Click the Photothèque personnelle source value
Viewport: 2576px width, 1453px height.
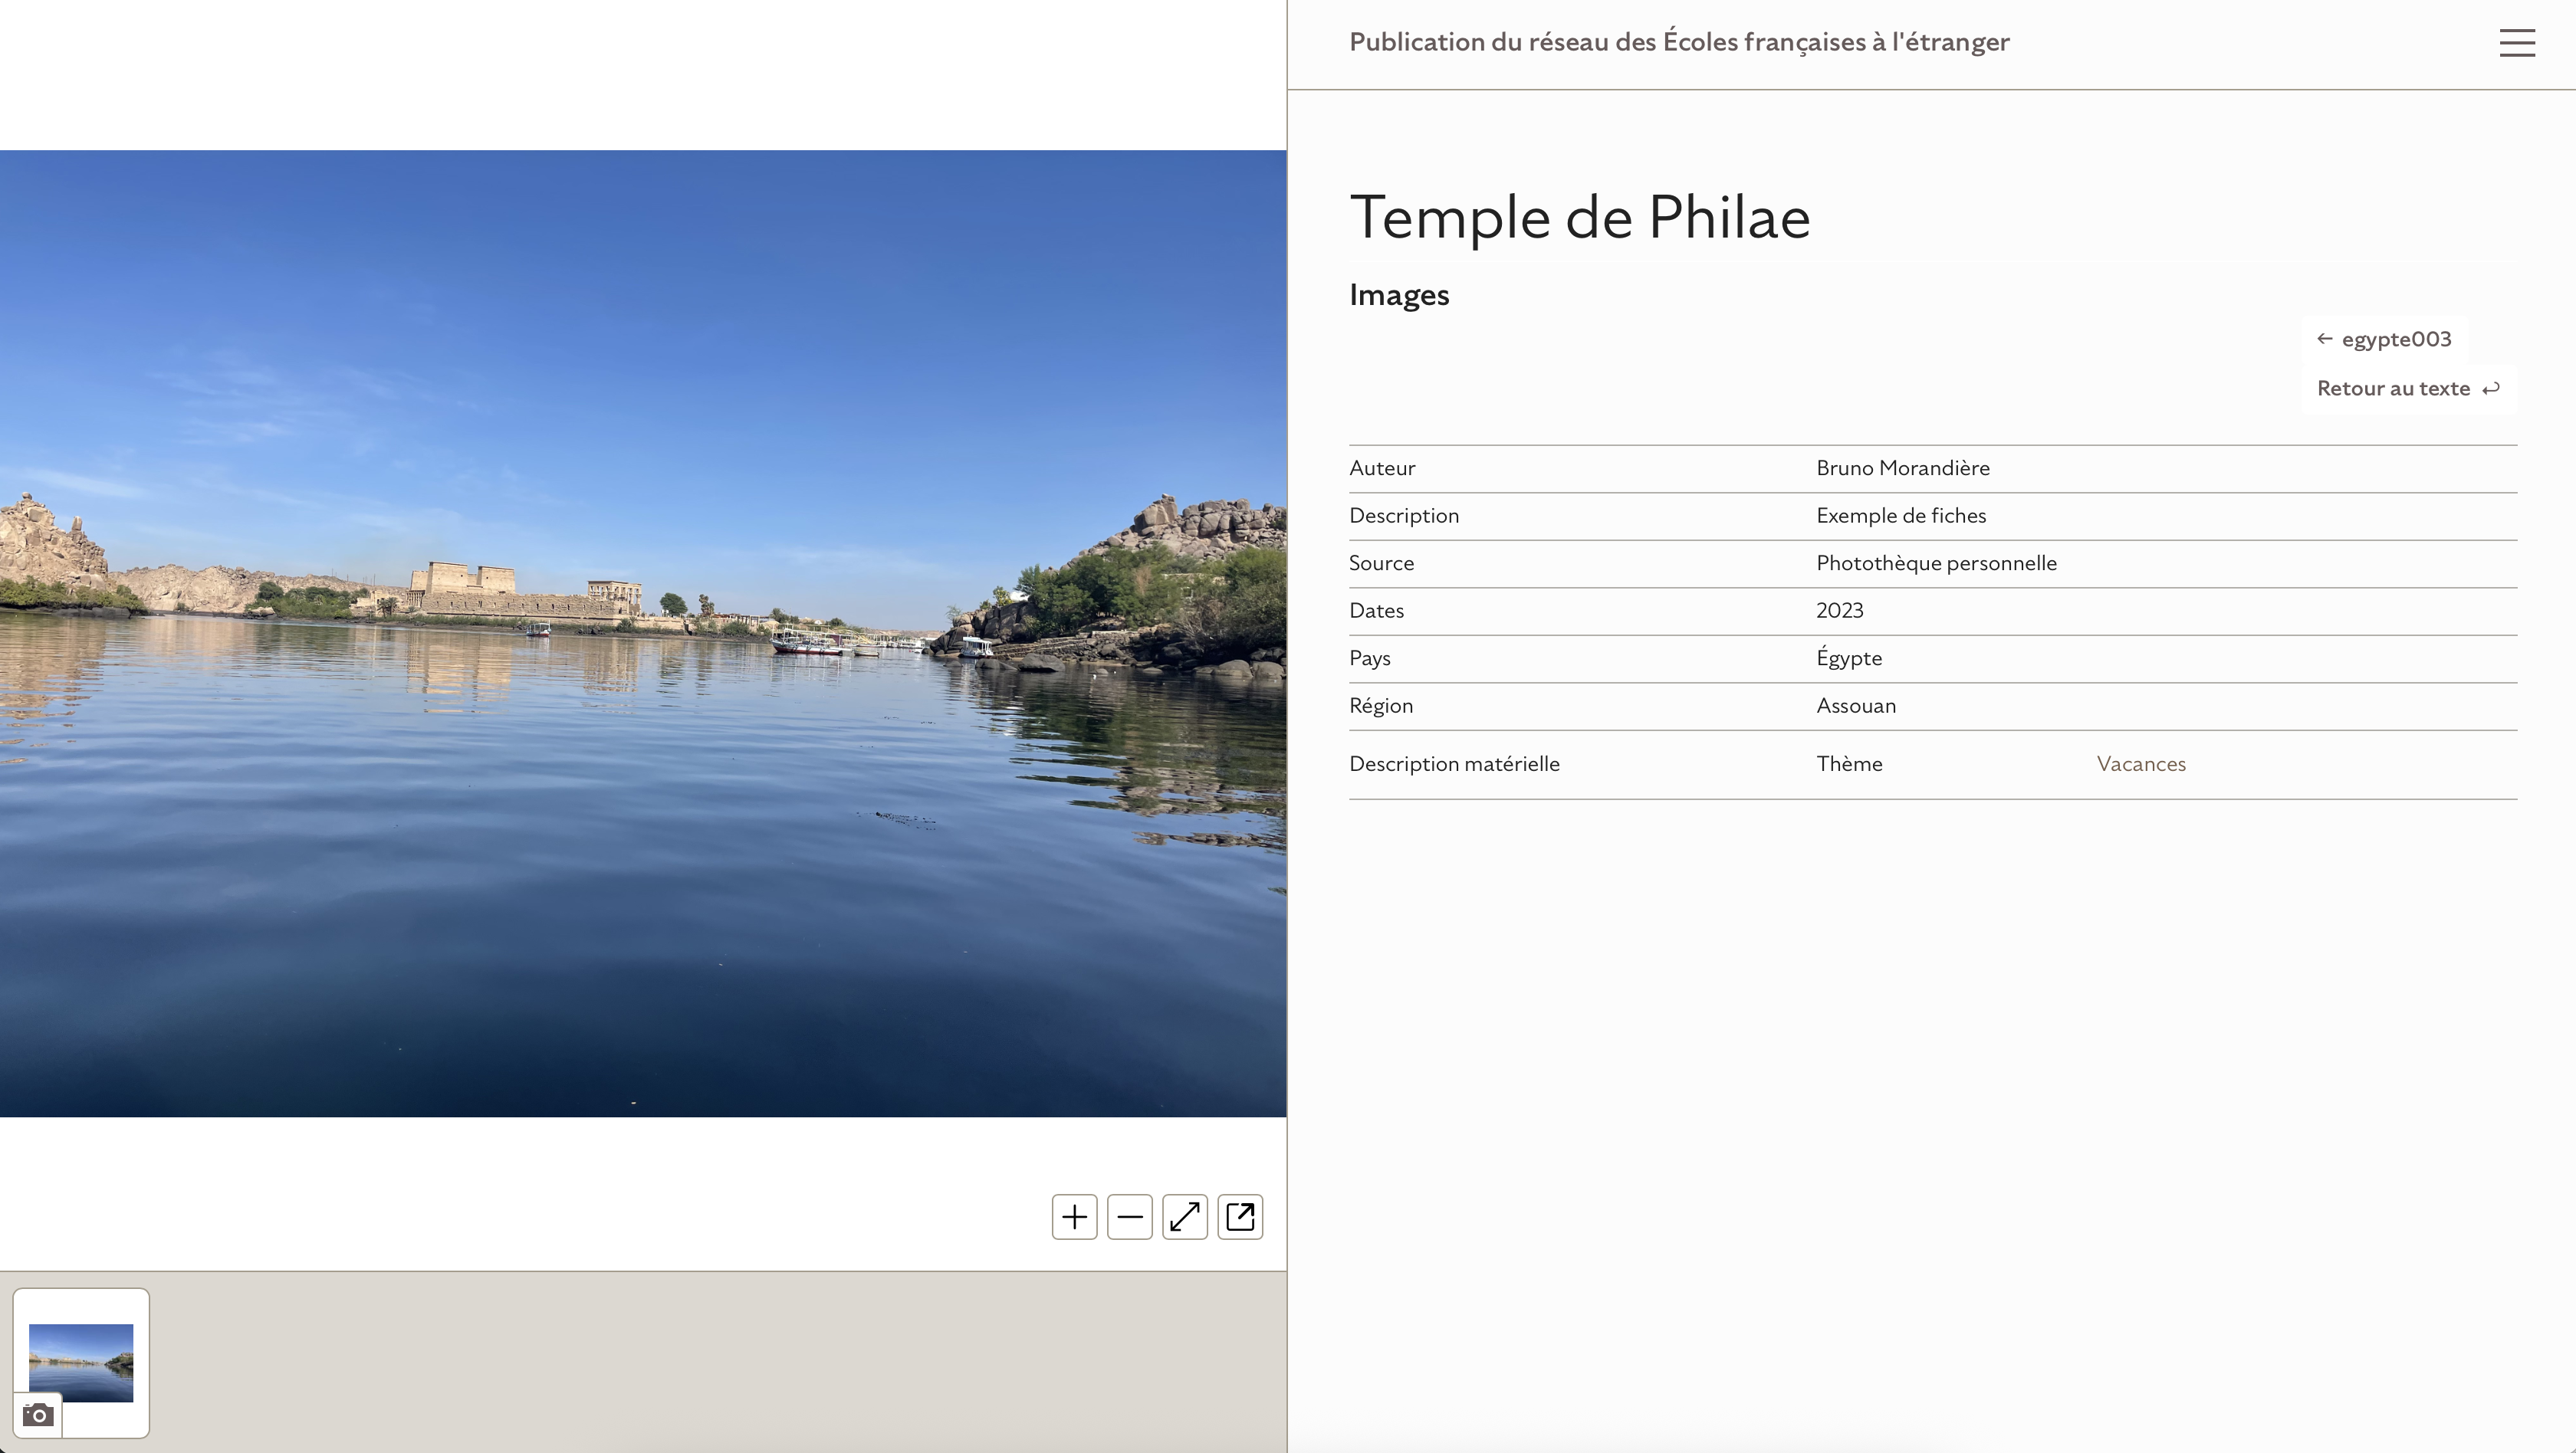[x=1936, y=563]
